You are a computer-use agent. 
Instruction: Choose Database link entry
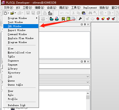tap(21, 105)
